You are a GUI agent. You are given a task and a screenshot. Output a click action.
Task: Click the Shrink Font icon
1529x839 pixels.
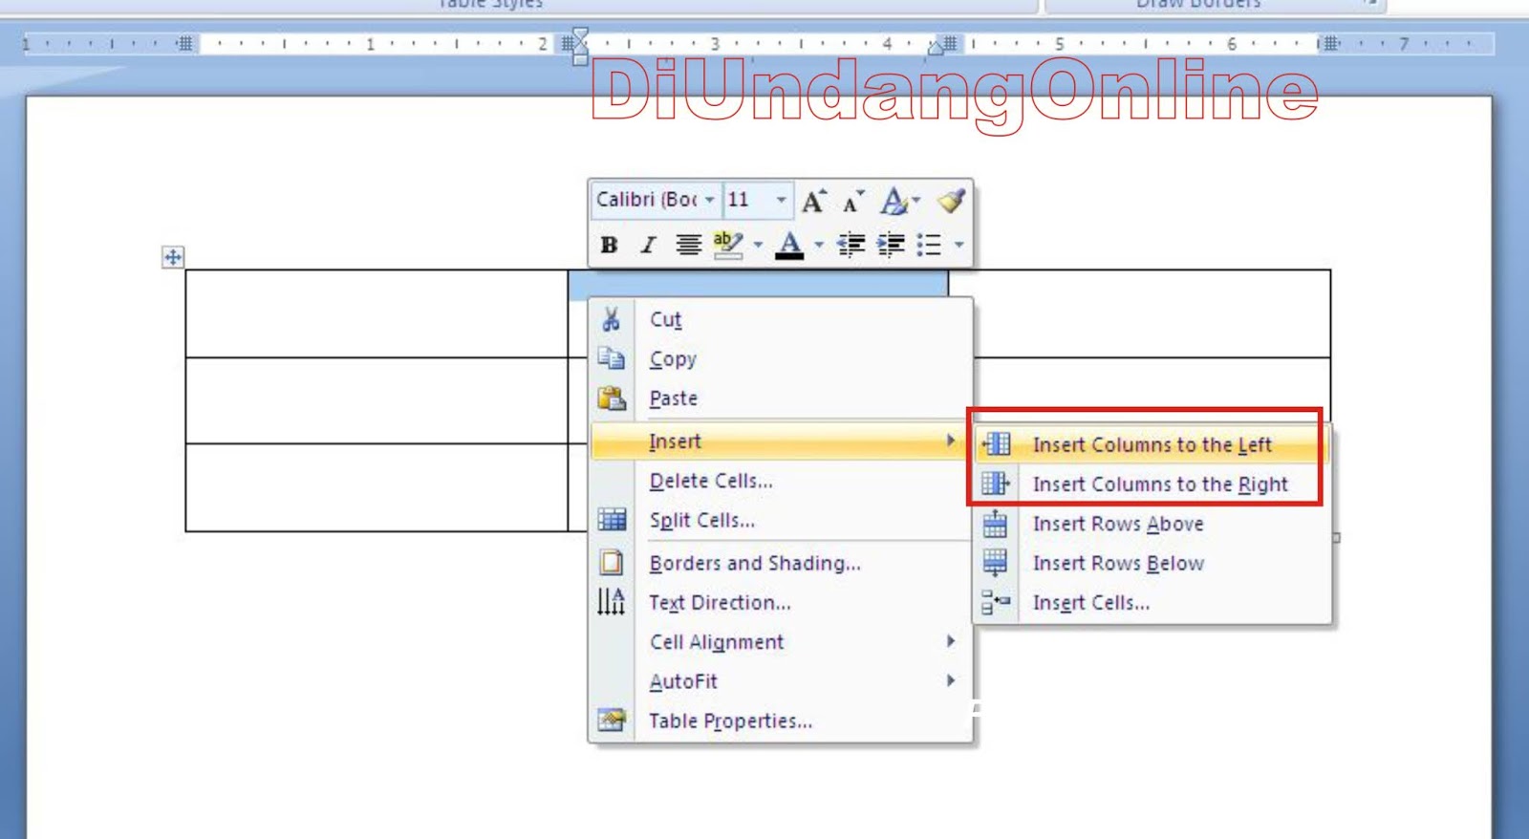click(x=852, y=201)
